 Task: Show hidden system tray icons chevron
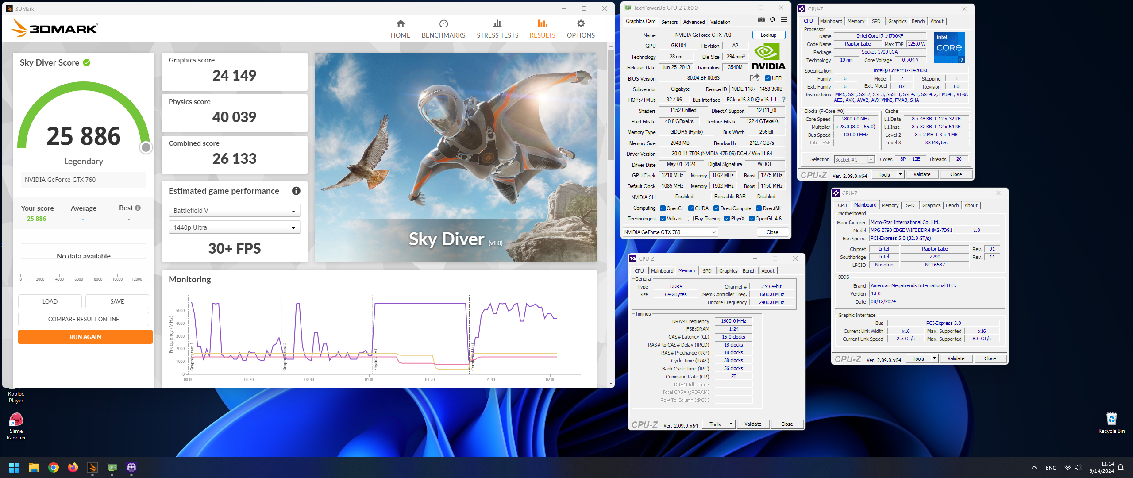1034,467
